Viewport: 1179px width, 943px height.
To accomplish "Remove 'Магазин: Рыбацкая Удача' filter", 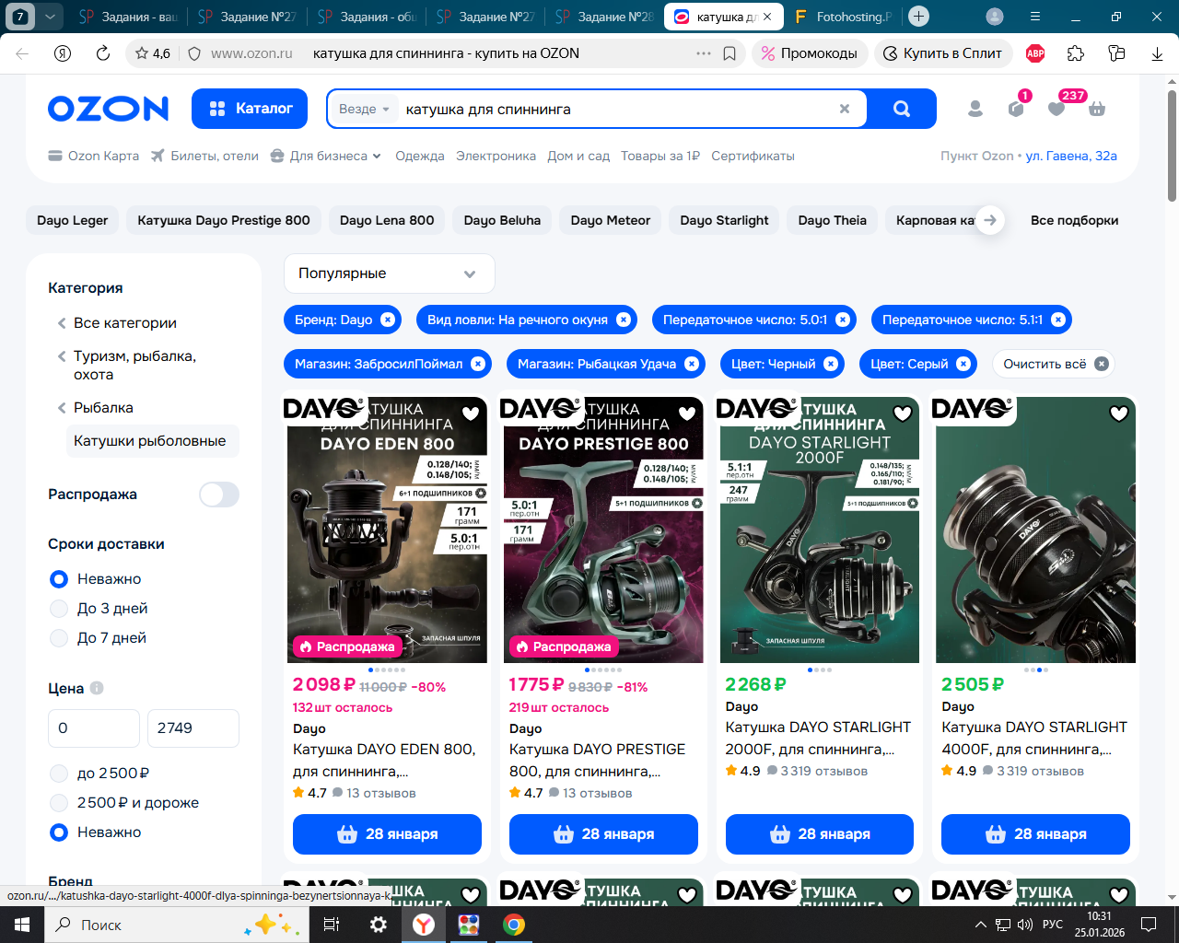I will point(692,364).
